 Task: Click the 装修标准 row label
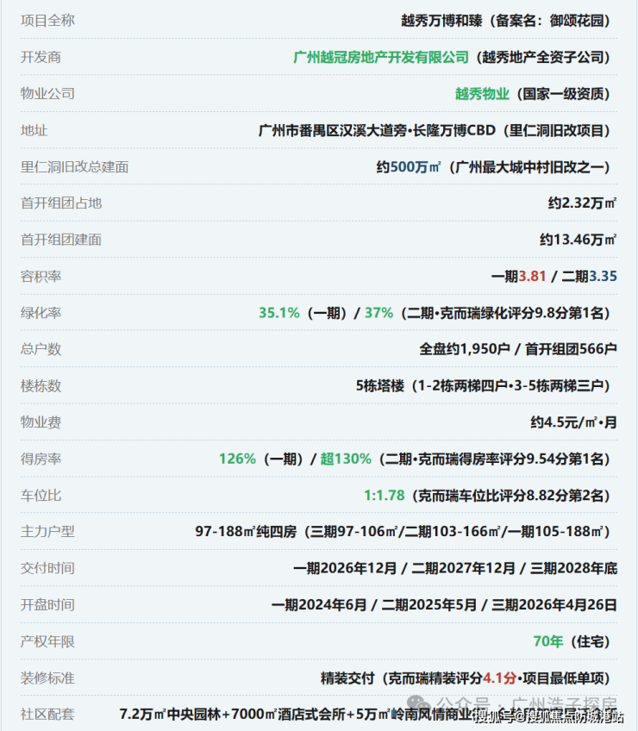tap(47, 678)
